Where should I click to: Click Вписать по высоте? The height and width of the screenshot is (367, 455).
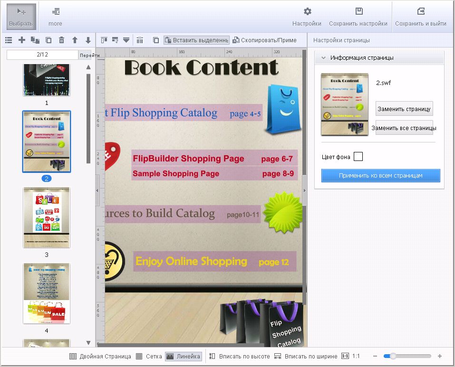click(x=240, y=356)
